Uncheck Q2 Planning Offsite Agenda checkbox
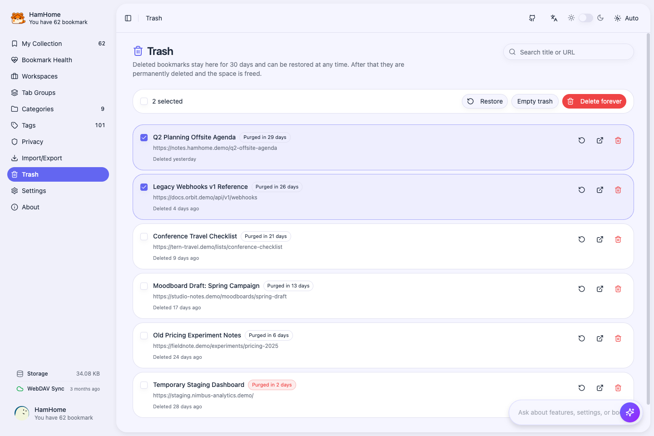 tap(144, 138)
